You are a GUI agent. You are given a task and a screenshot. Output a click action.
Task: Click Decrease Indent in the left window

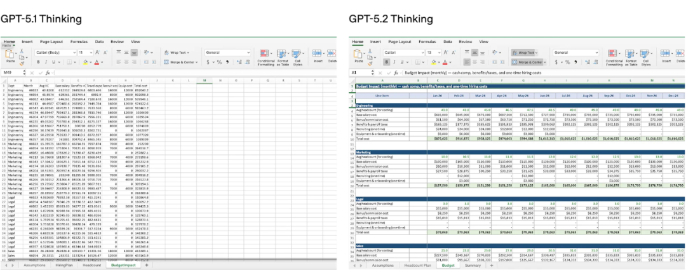click(147, 62)
